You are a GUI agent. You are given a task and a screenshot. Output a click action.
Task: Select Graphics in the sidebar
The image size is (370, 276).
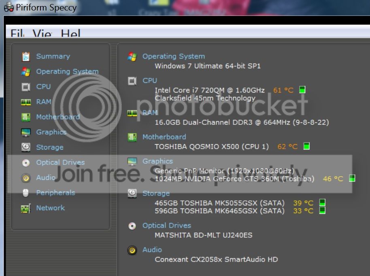pos(51,132)
